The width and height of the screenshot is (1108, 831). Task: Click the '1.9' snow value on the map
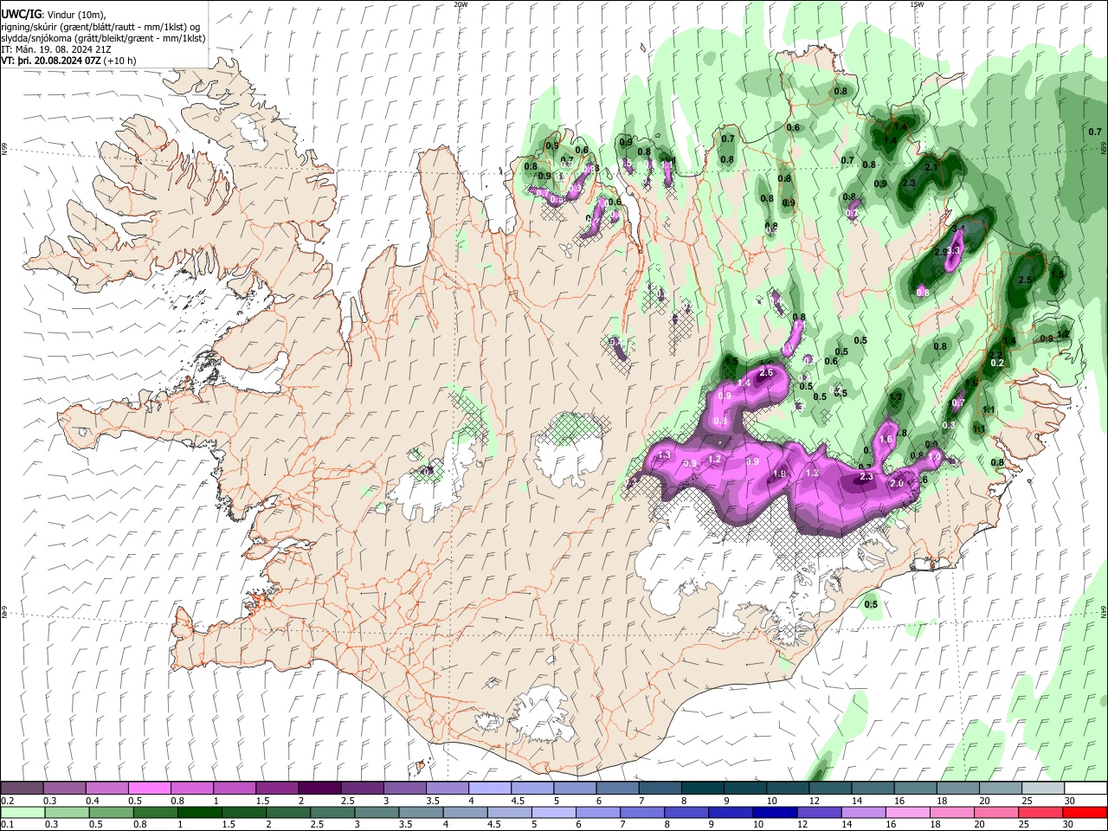(779, 473)
